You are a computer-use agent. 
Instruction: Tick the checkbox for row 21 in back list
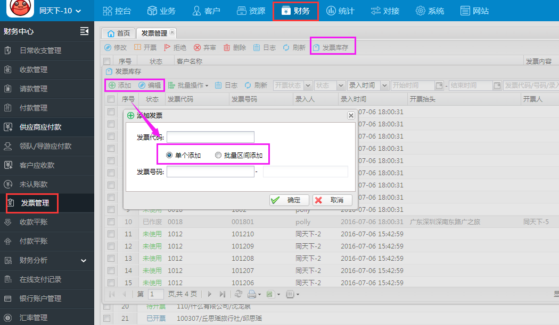point(106,318)
